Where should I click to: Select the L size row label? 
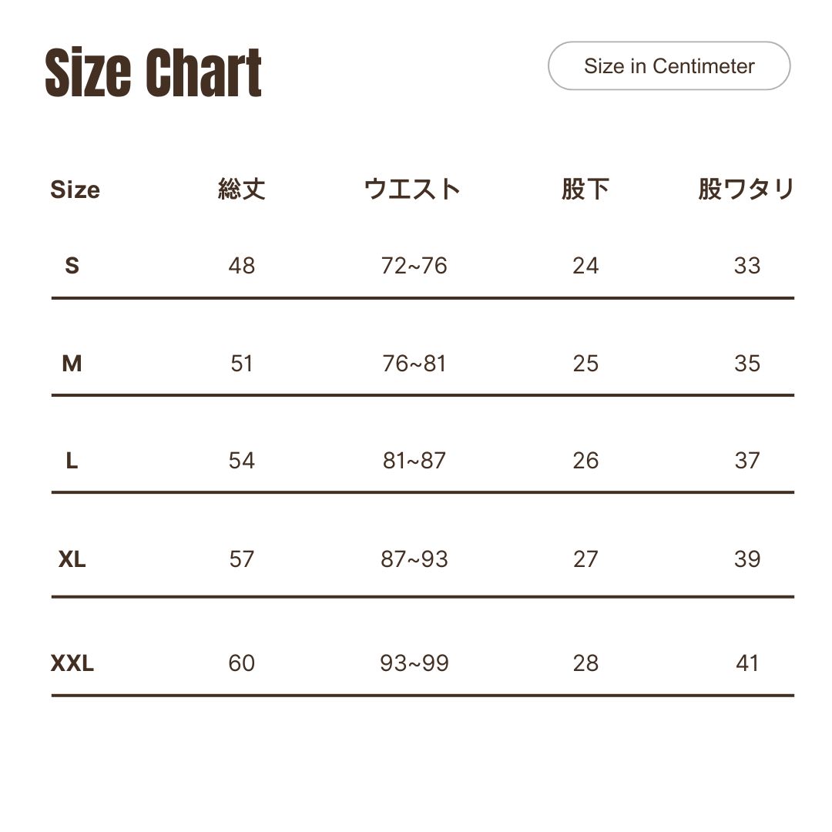click(x=72, y=461)
